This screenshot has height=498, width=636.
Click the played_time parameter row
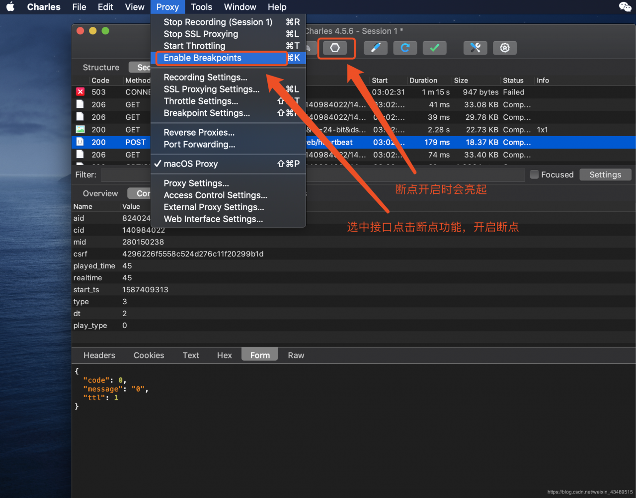pos(354,265)
